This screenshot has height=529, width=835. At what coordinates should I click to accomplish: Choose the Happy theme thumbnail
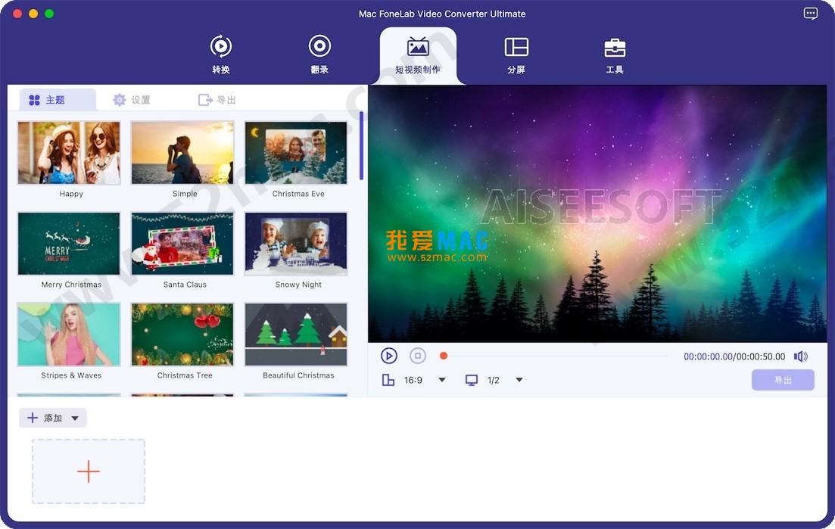pos(69,153)
